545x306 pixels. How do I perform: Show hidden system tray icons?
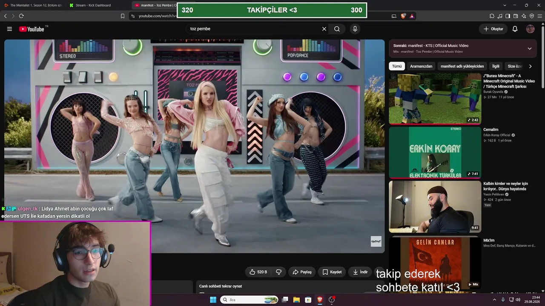pos(494,300)
